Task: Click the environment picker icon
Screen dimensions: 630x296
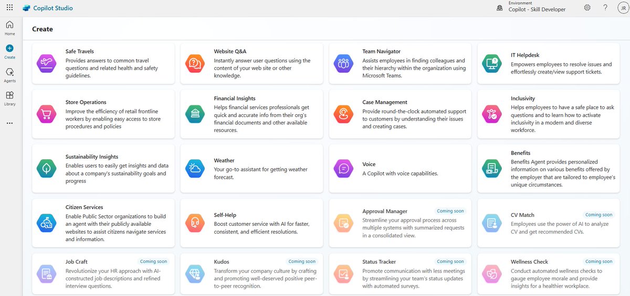Action: pos(500,8)
